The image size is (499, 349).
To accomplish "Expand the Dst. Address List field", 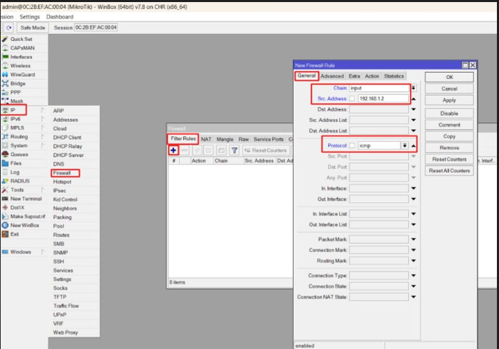I will 414,131.
